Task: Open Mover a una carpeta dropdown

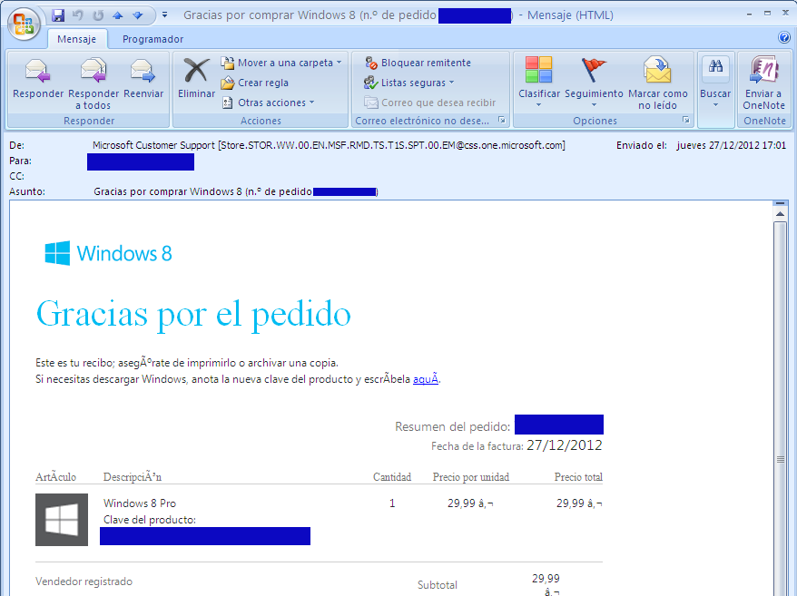Action: click(281, 63)
